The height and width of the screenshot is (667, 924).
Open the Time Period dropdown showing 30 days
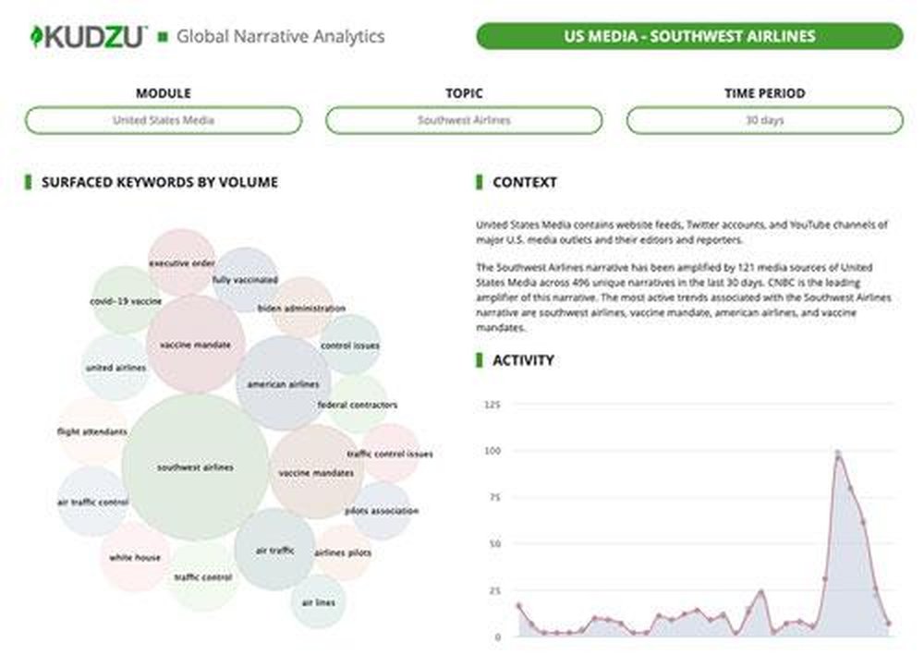pyautogui.click(x=764, y=120)
